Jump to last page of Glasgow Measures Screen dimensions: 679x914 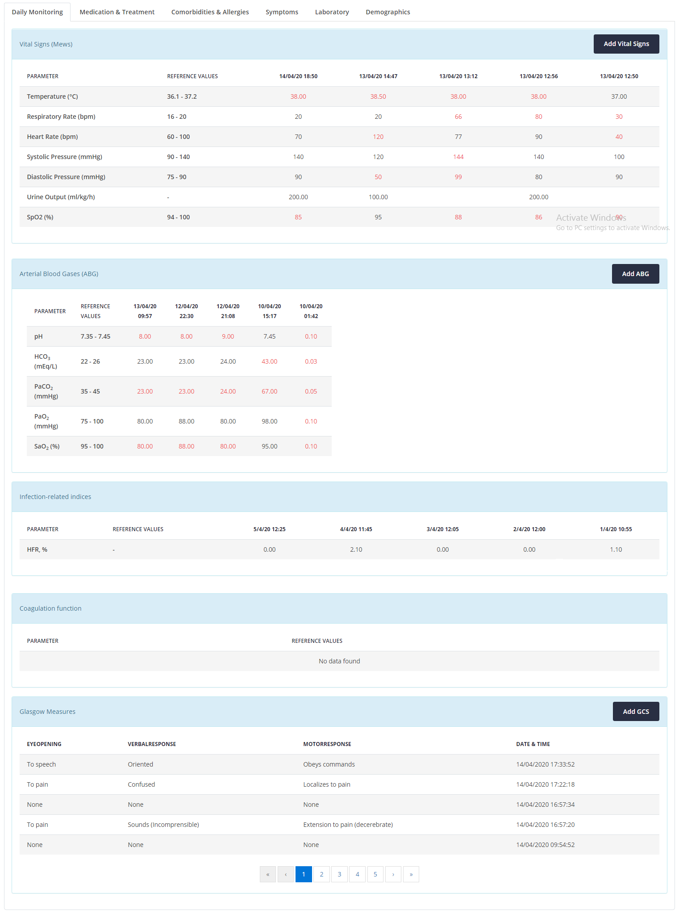pos(411,874)
